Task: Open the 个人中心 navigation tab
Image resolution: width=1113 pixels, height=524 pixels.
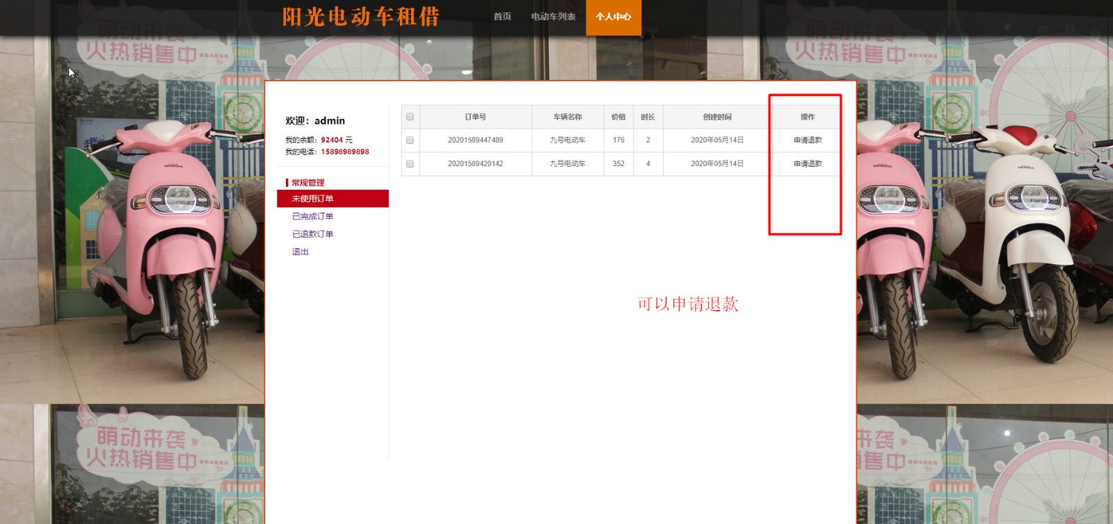Action: 613,17
